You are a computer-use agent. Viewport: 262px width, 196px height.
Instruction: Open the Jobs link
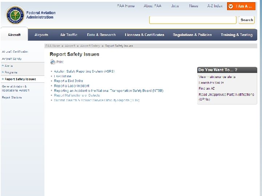point(175,6)
